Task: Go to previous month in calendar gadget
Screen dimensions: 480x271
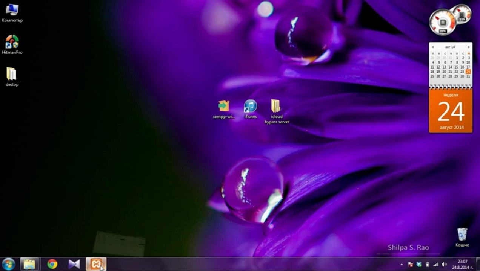Action: [x=433, y=47]
